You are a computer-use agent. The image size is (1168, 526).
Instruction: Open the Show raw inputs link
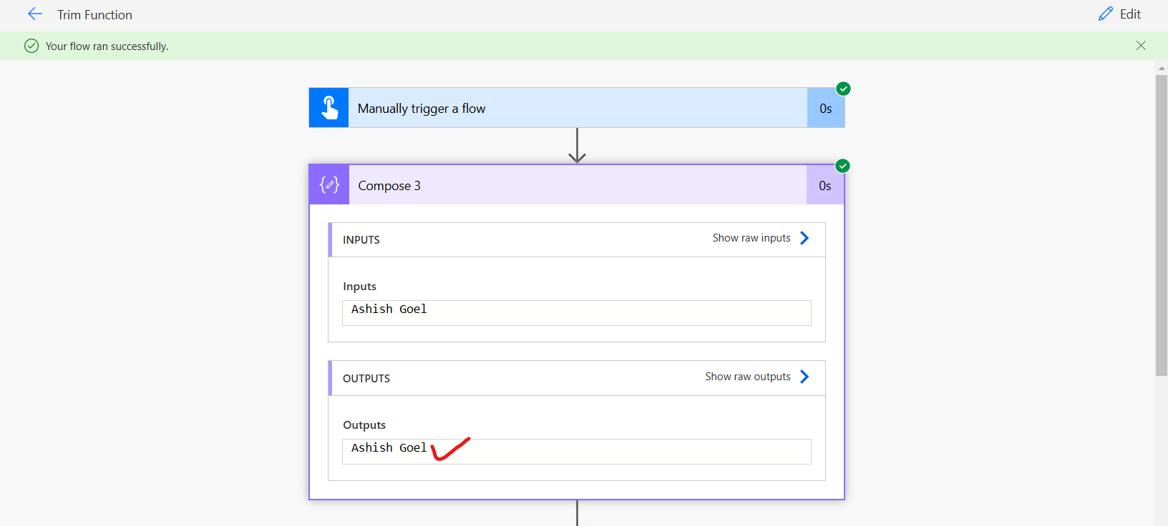[751, 238]
